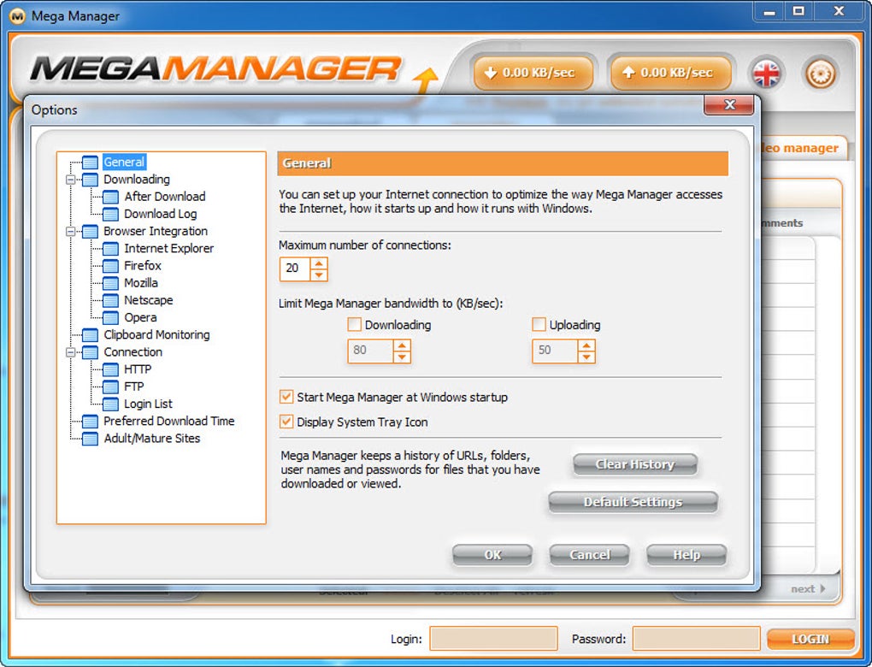Confirm options with OK
The image size is (872, 667).
tap(492, 555)
